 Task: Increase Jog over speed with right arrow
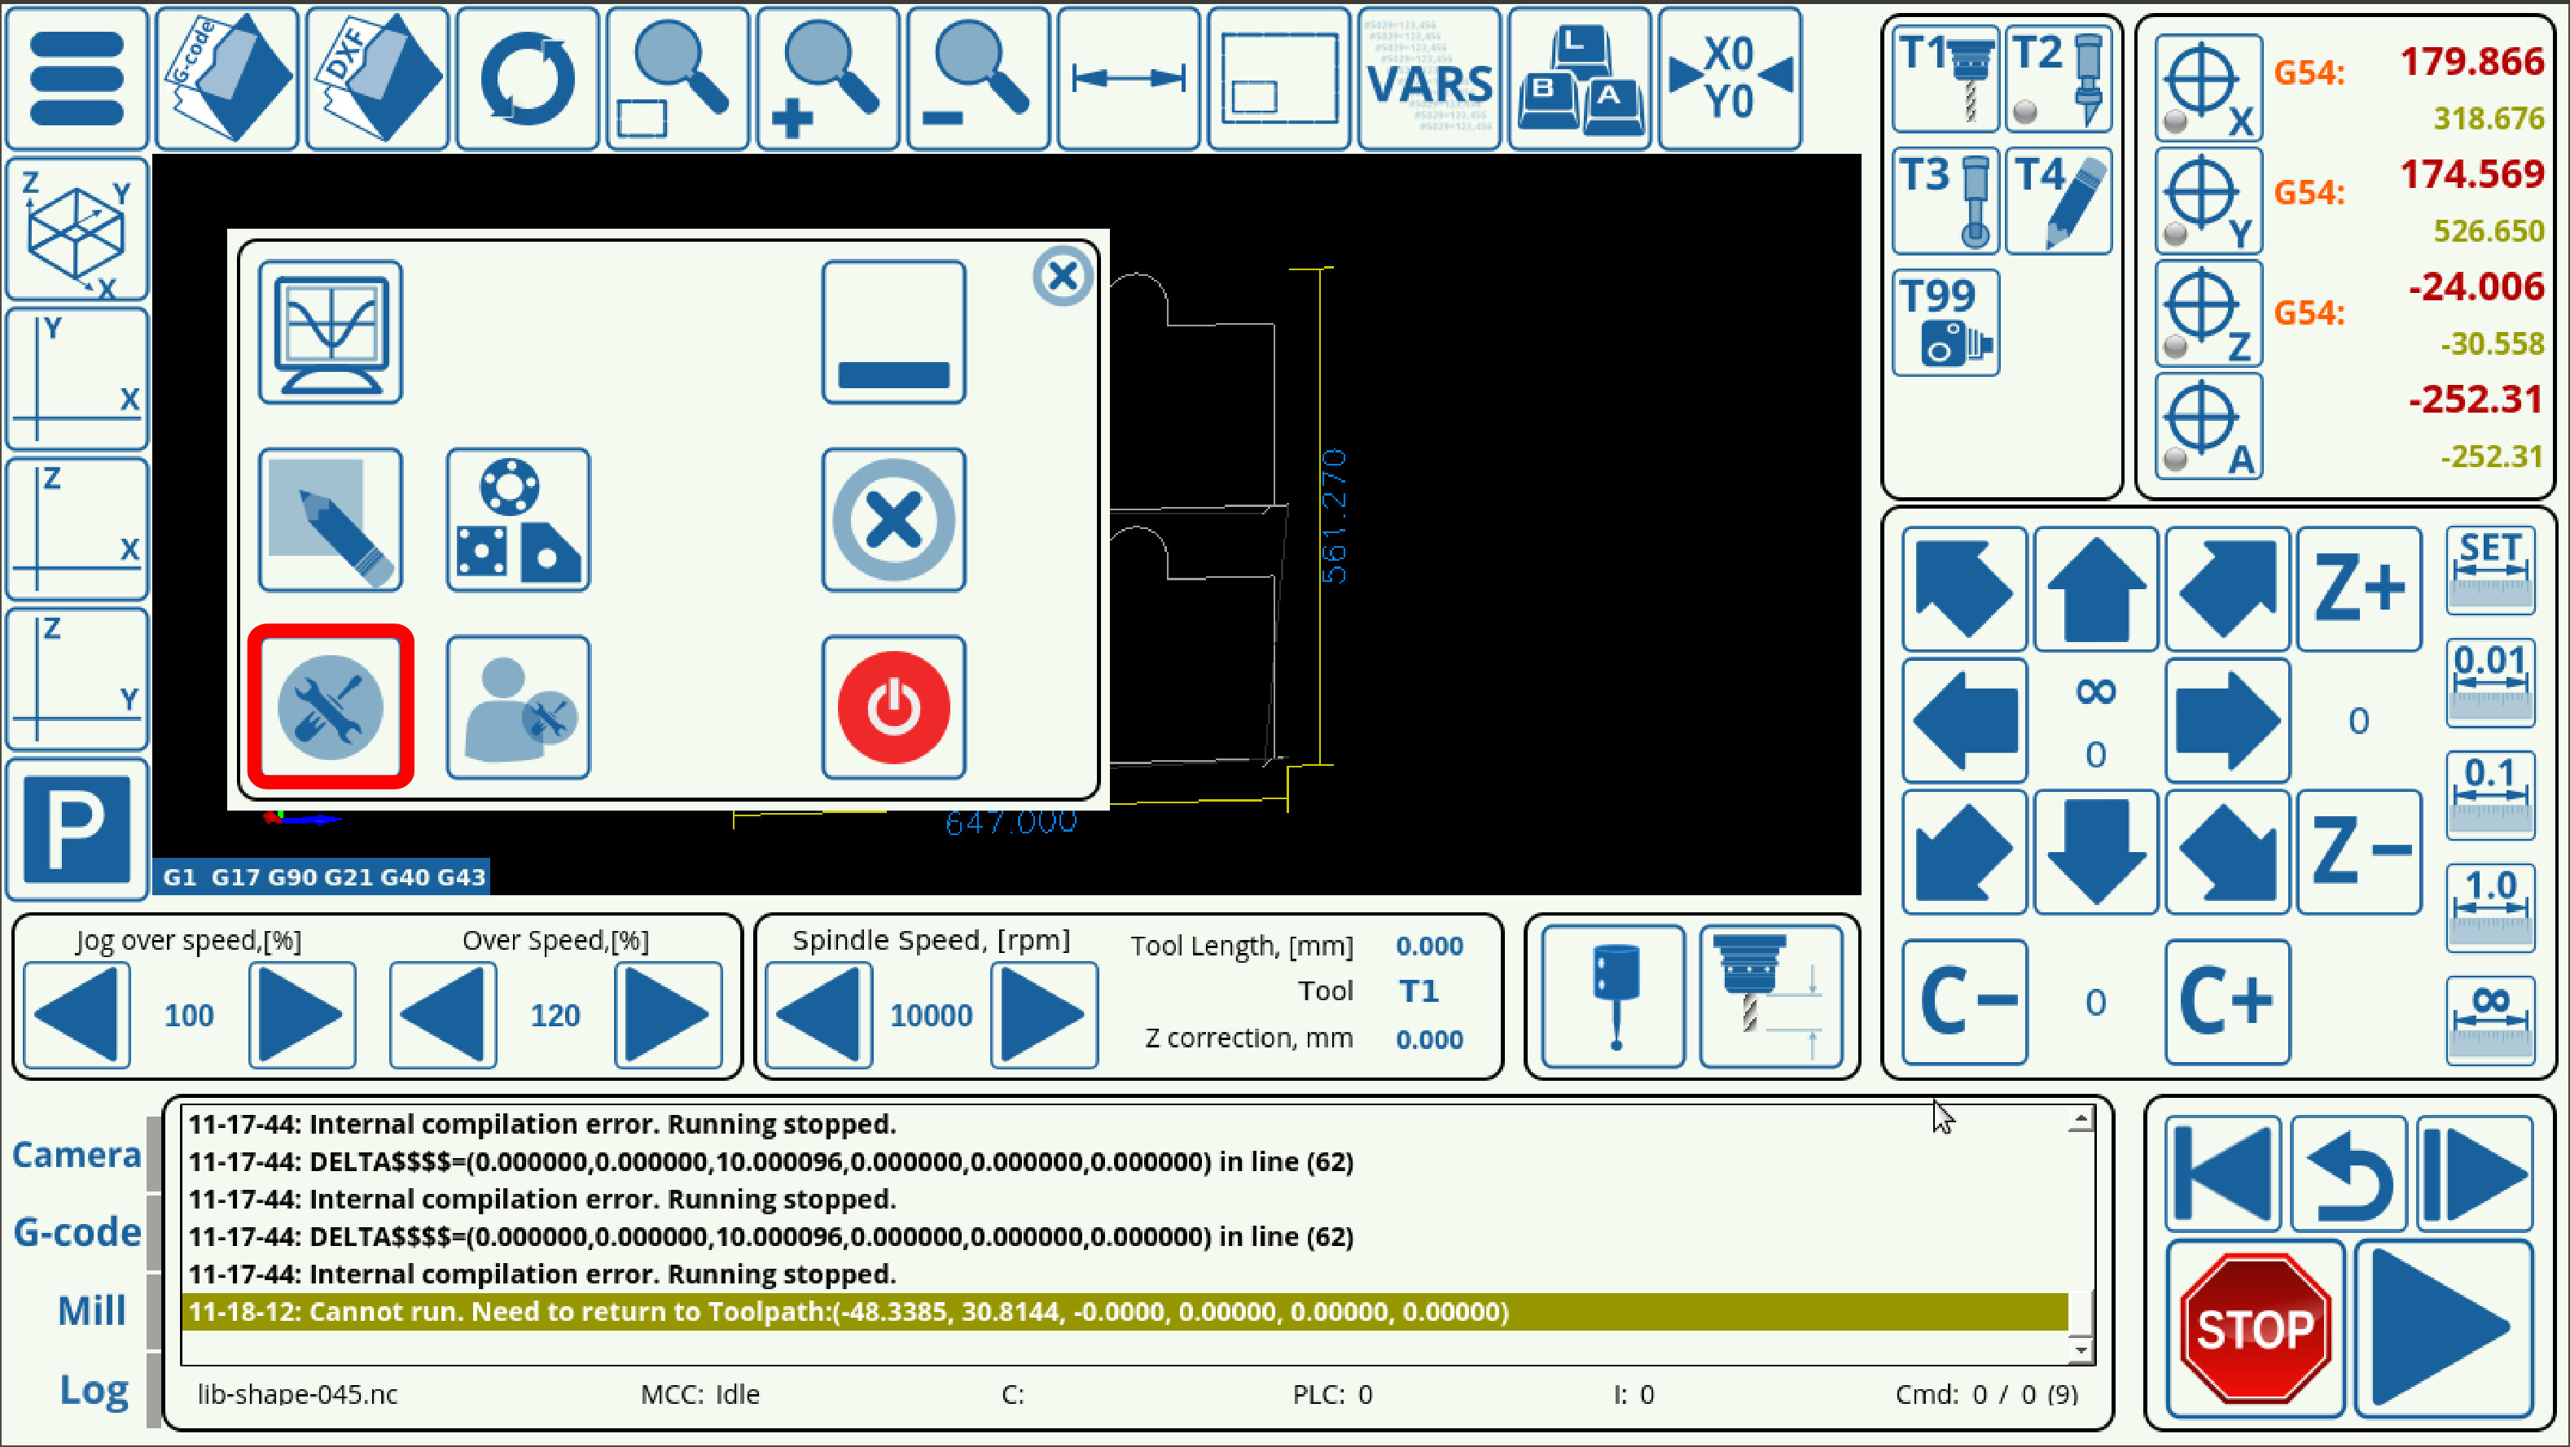pyautogui.click(x=301, y=1014)
